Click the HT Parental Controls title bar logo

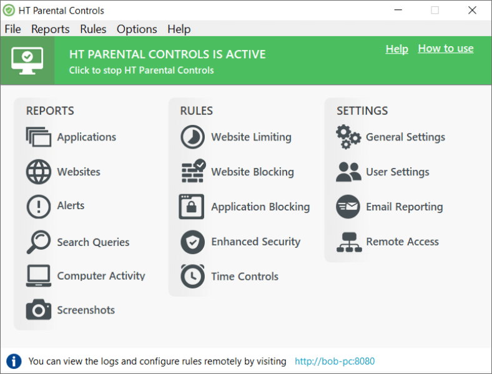pyautogui.click(x=9, y=11)
